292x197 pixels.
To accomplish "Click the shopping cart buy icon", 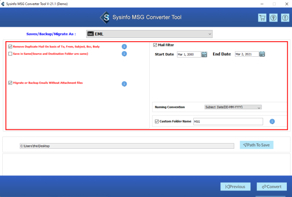I will coord(262,18).
